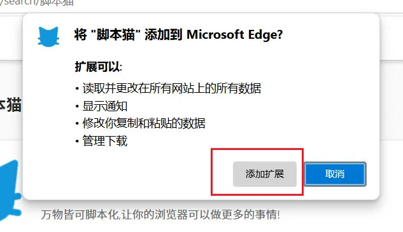Screen dimensions: 403x232
Task: Click the 显示通知 permission line
Action: pyautogui.click(x=105, y=106)
